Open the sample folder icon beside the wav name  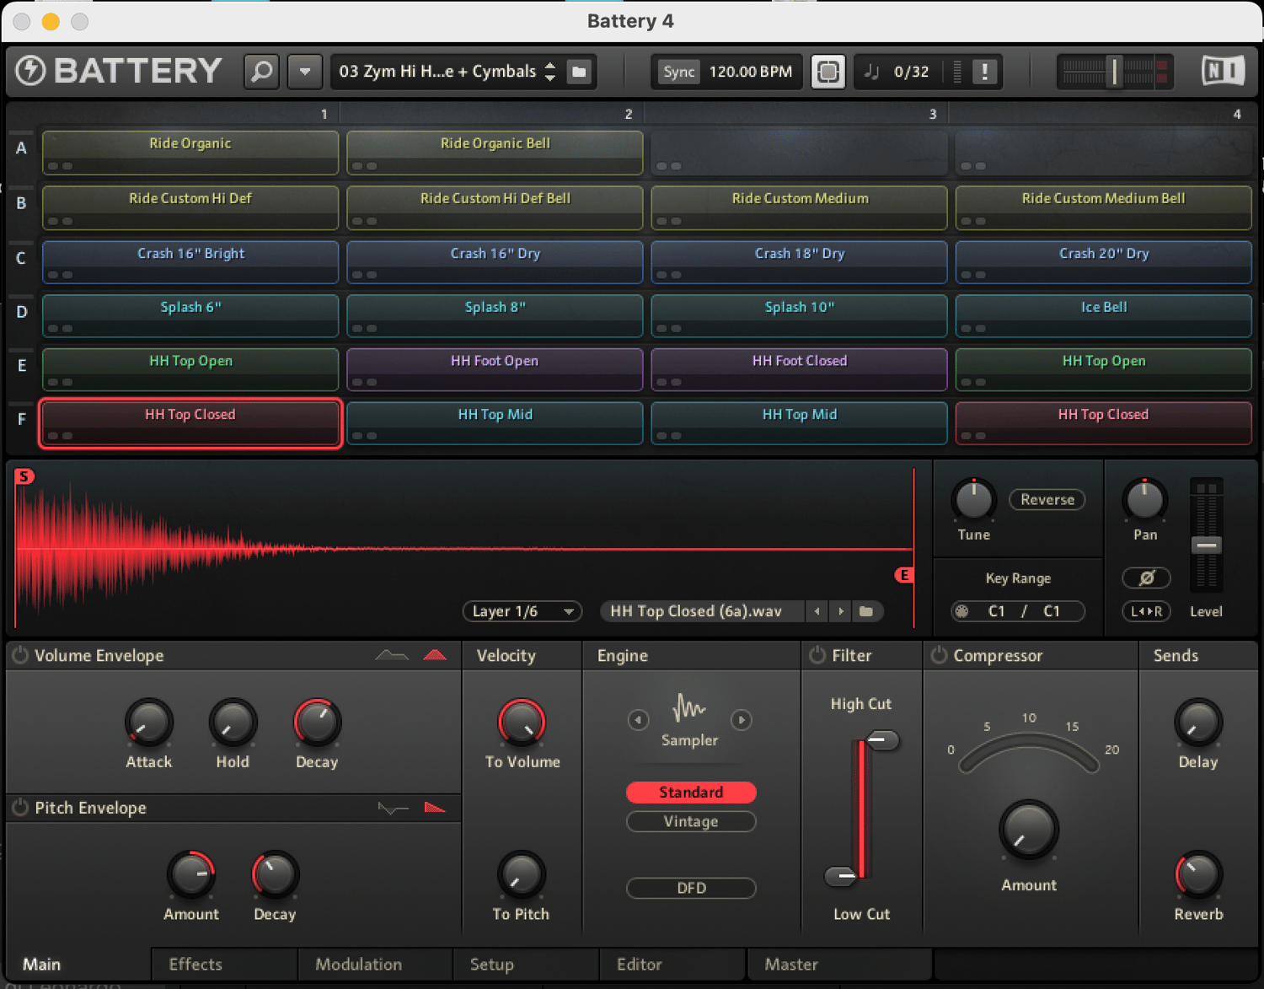pyautogui.click(x=866, y=611)
